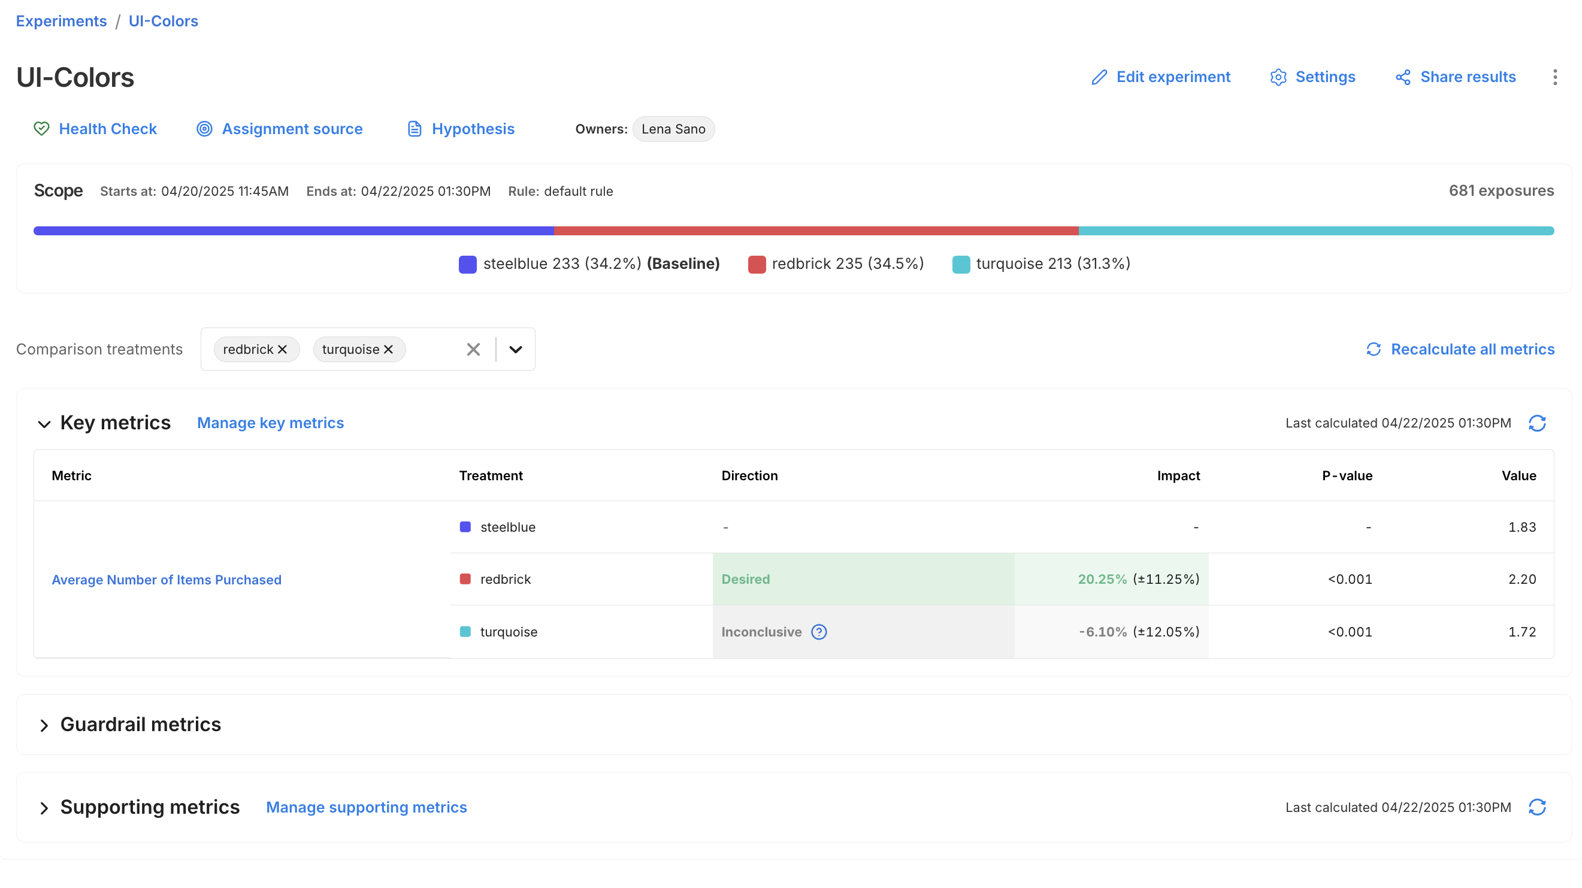Refresh Key metrics calculation icon
This screenshot has width=1582, height=888.
[1536, 423]
